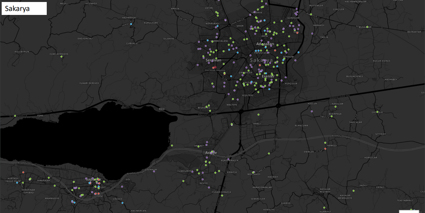Viewport: 425px width, 213px height.
Task: Click the Adapazarı district label
Action: tap(265, 44)
